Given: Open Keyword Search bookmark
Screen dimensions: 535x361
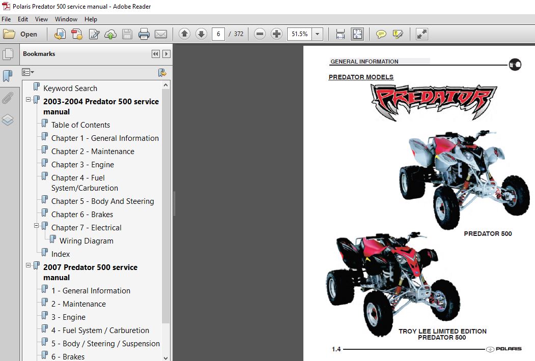Looking at the screenshot, I should (70, 88).
